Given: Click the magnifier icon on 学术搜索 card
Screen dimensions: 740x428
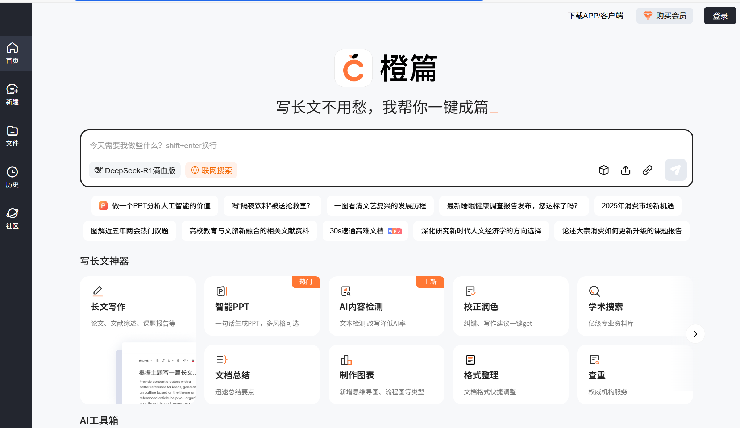Looking at the screenshot, I should pyautogui.click(x=594, y=291).
